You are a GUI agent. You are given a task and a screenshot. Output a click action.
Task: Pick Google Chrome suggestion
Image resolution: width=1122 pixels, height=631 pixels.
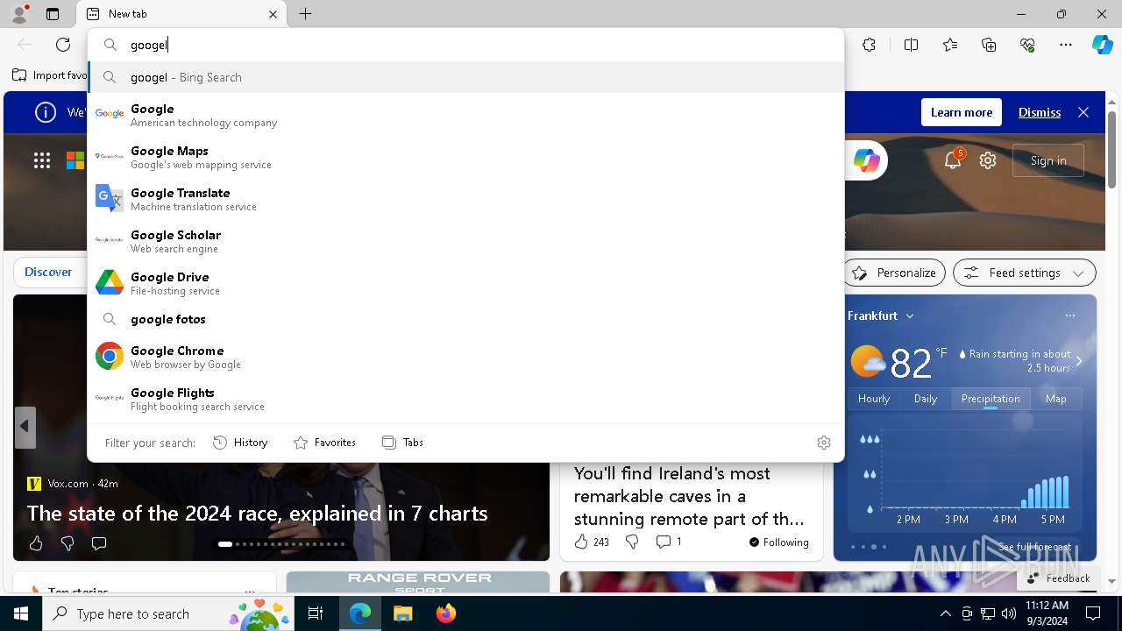click(x=465, y=357)
